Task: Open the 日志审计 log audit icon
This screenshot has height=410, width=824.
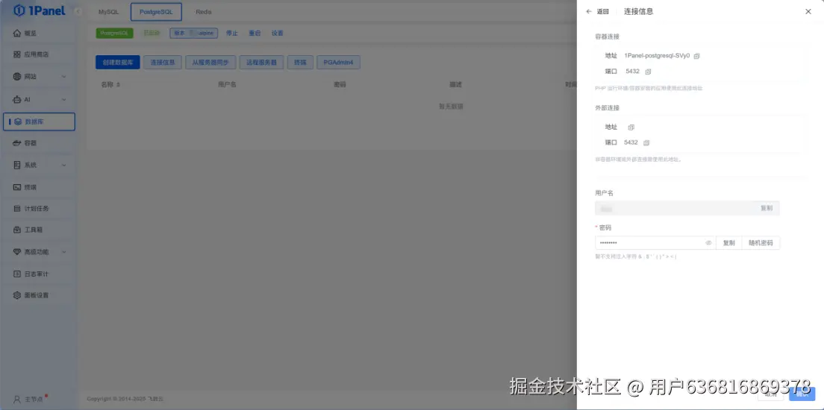Action: click(17, 274)
